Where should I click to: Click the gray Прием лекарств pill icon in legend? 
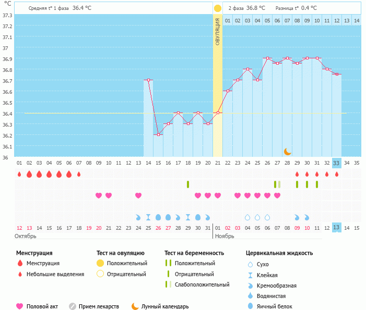pyautogui.click(x=73, y=306)
